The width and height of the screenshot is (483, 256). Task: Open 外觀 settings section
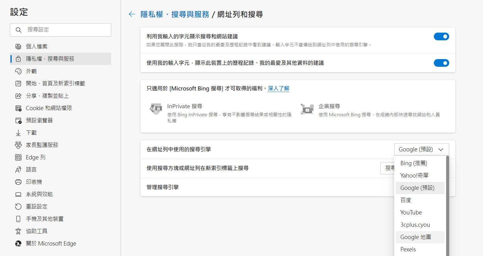click(61, 71)
